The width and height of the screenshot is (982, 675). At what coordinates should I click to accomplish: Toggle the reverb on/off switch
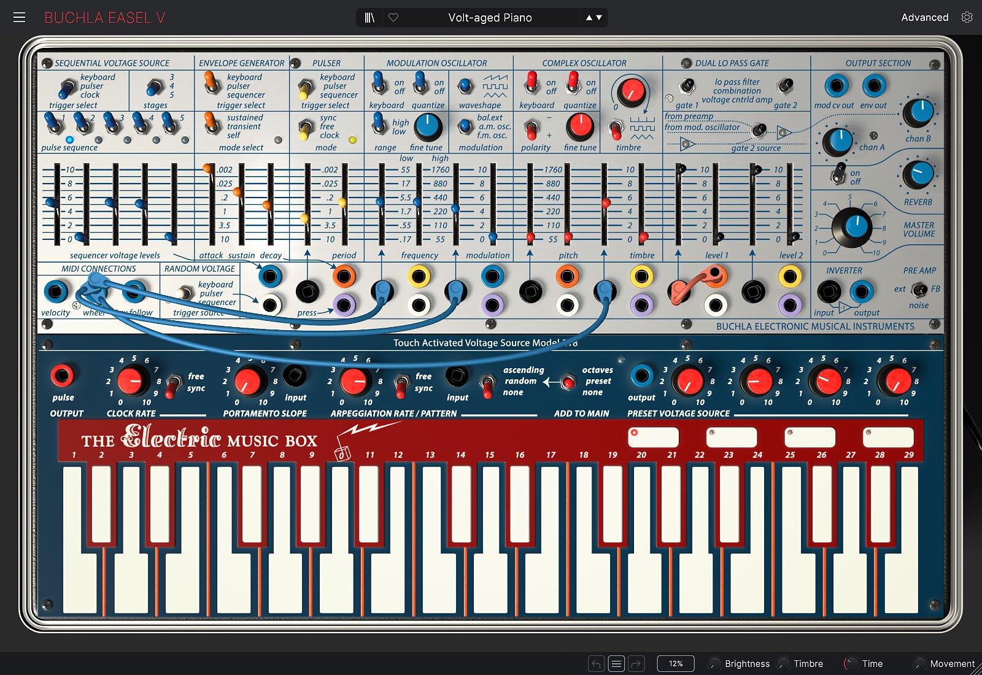[837, 175]
